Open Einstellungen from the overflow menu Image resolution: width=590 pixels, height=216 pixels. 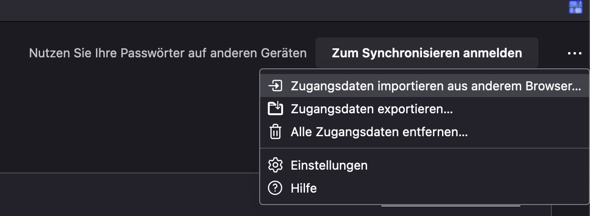point(329,165)
